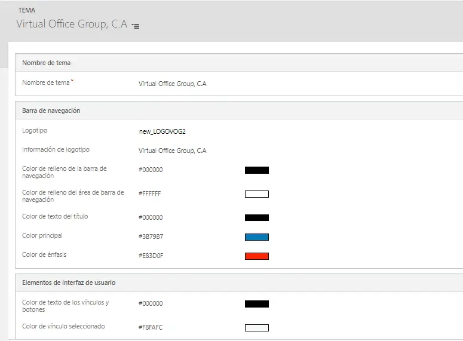Viewport: 463px width, 341px height.
Task: Edit the #FFFFFF navigation area hex value
Action: 150,194
